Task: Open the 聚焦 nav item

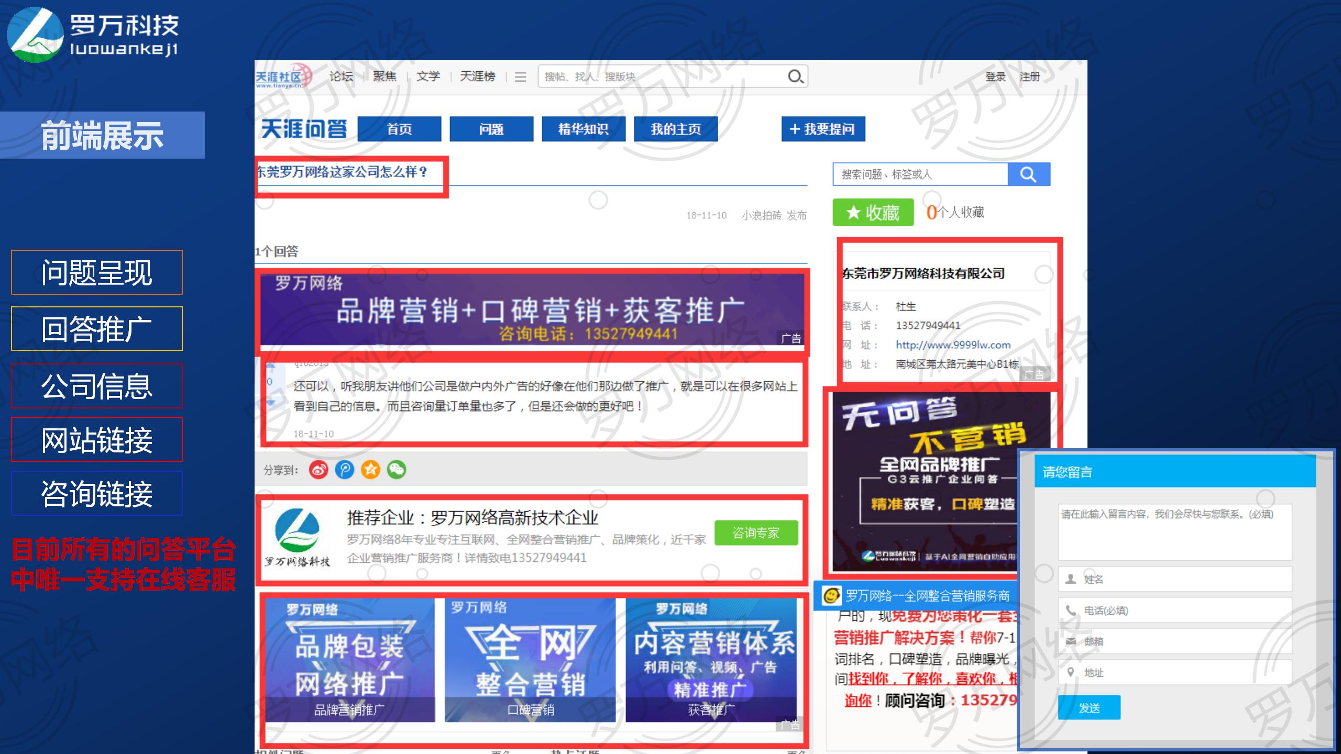Action: (x=384, y=76)
